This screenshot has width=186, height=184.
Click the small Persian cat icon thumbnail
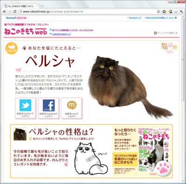[20, 134]
